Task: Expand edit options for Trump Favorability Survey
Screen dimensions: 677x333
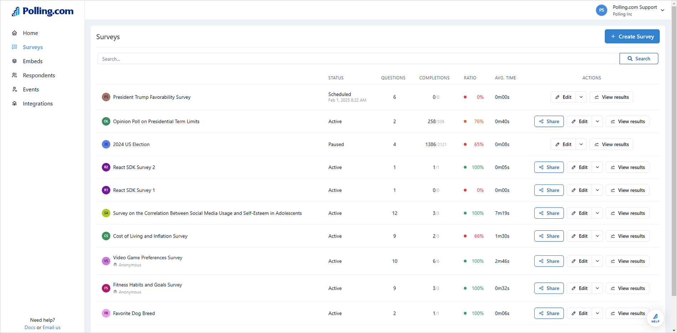Action: point(581,97)
